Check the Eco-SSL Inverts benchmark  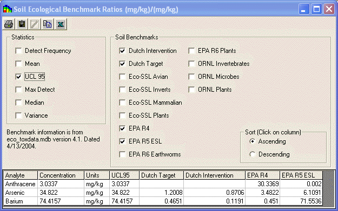(x=122, y=90)
